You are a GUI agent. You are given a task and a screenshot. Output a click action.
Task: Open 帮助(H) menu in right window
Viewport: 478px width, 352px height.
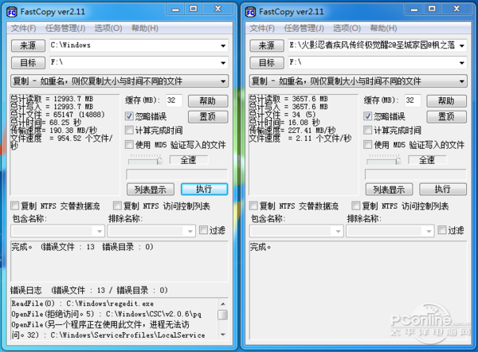[x=383, y=29]
